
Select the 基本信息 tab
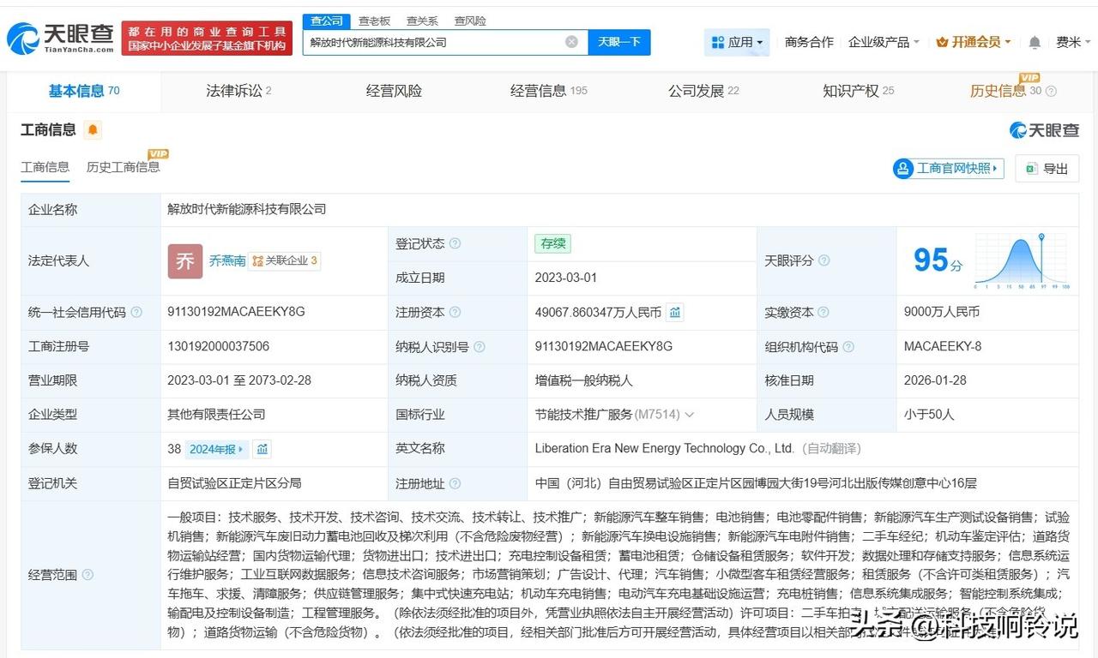tap(84, 91)
